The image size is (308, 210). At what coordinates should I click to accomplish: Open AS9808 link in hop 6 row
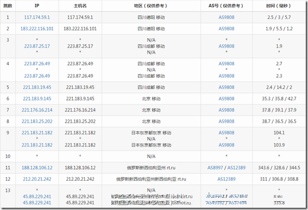[226, 99]
